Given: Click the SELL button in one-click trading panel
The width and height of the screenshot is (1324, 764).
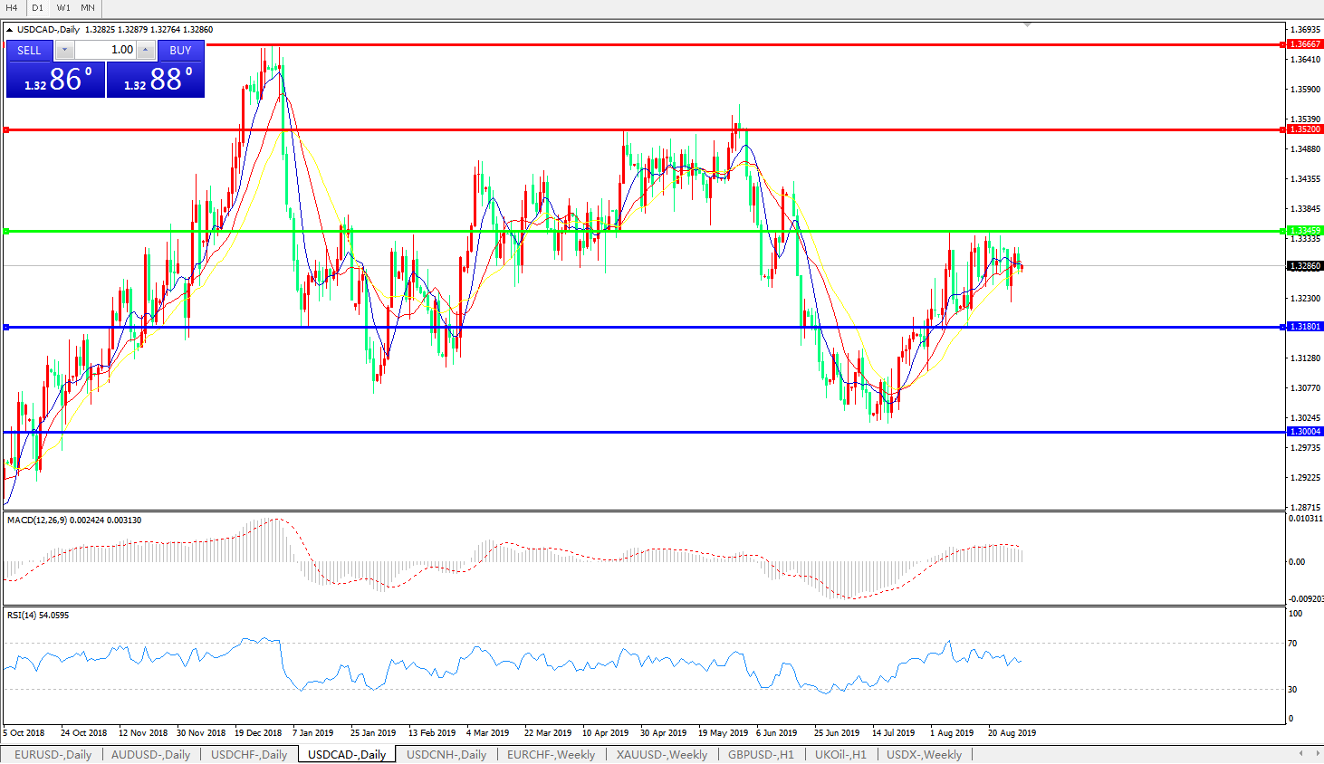Looking at the screenshot, I should point(29,51).
